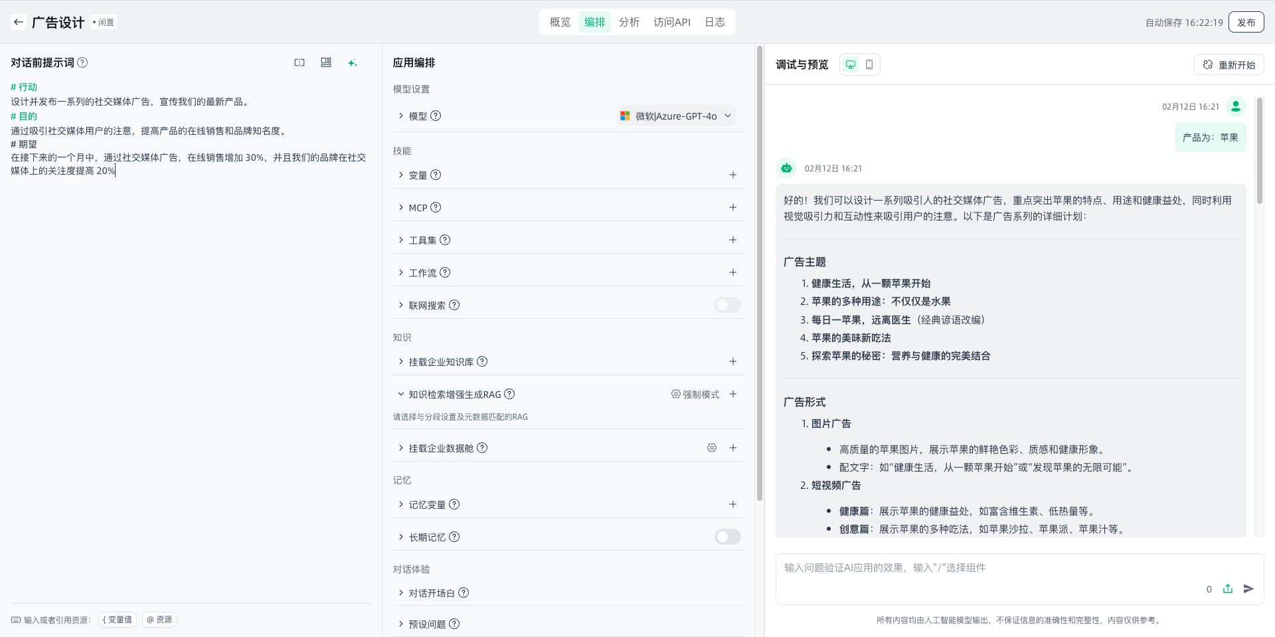The width and height of the screenshot is (1275, 637).
Task: Click the back arrow next to 广告设计
Action: point(19,22)
